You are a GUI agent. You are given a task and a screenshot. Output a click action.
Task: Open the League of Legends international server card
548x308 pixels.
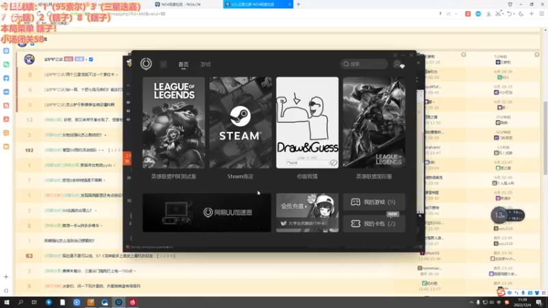374,123
